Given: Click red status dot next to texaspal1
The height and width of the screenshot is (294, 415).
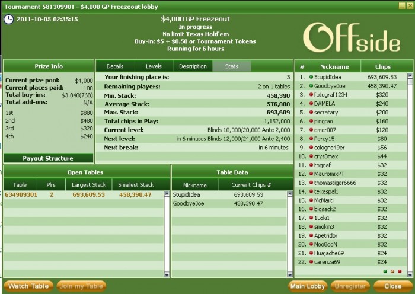Looking at the screenshot, I should click(311, 191).
